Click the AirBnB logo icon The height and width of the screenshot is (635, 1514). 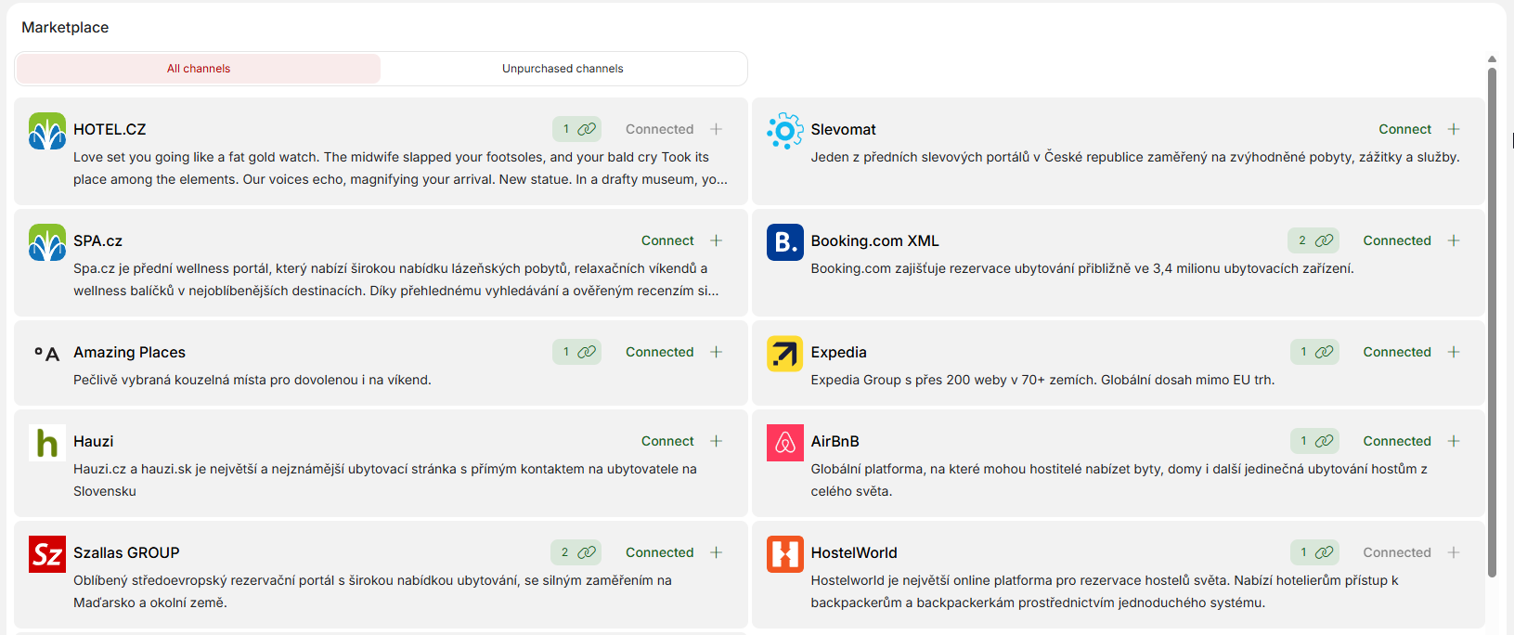(x=784, y=443)
